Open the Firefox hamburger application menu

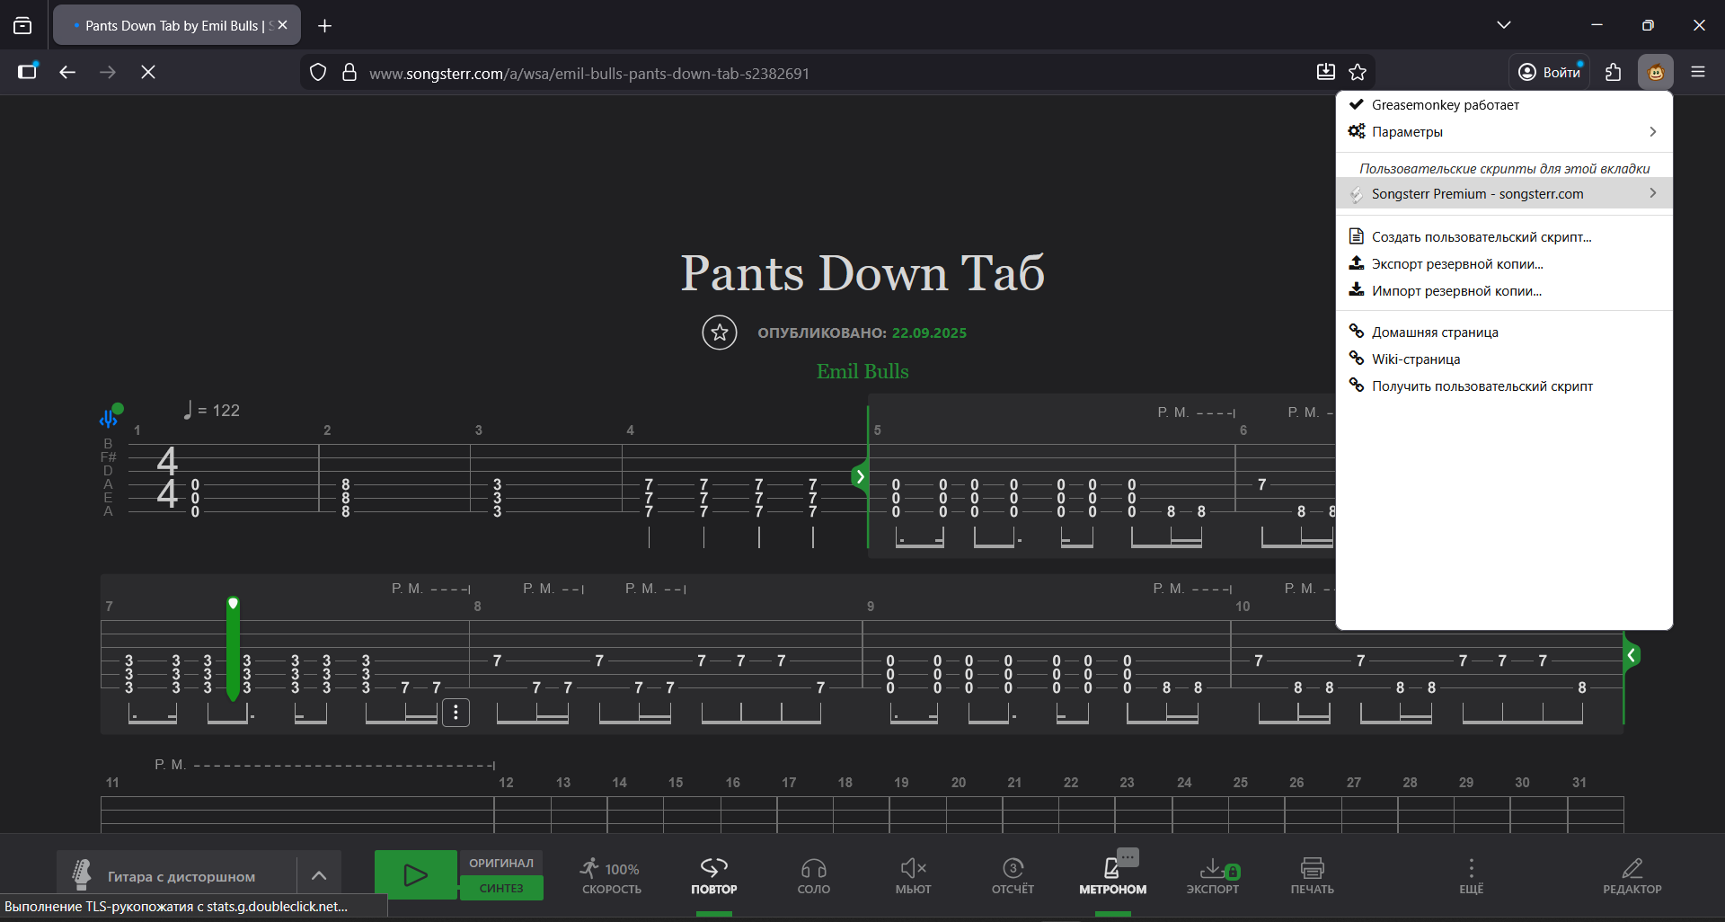coord(1698,72)
